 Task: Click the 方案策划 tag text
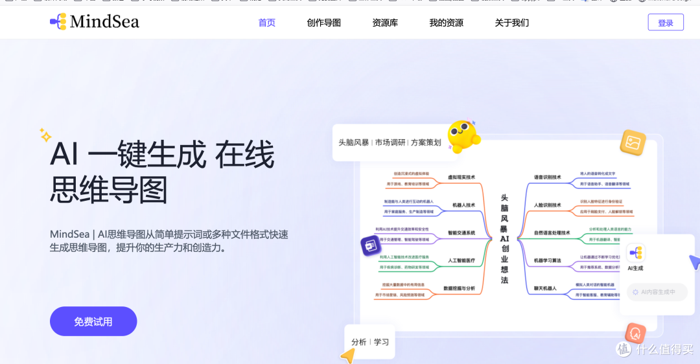click(426, 142)
